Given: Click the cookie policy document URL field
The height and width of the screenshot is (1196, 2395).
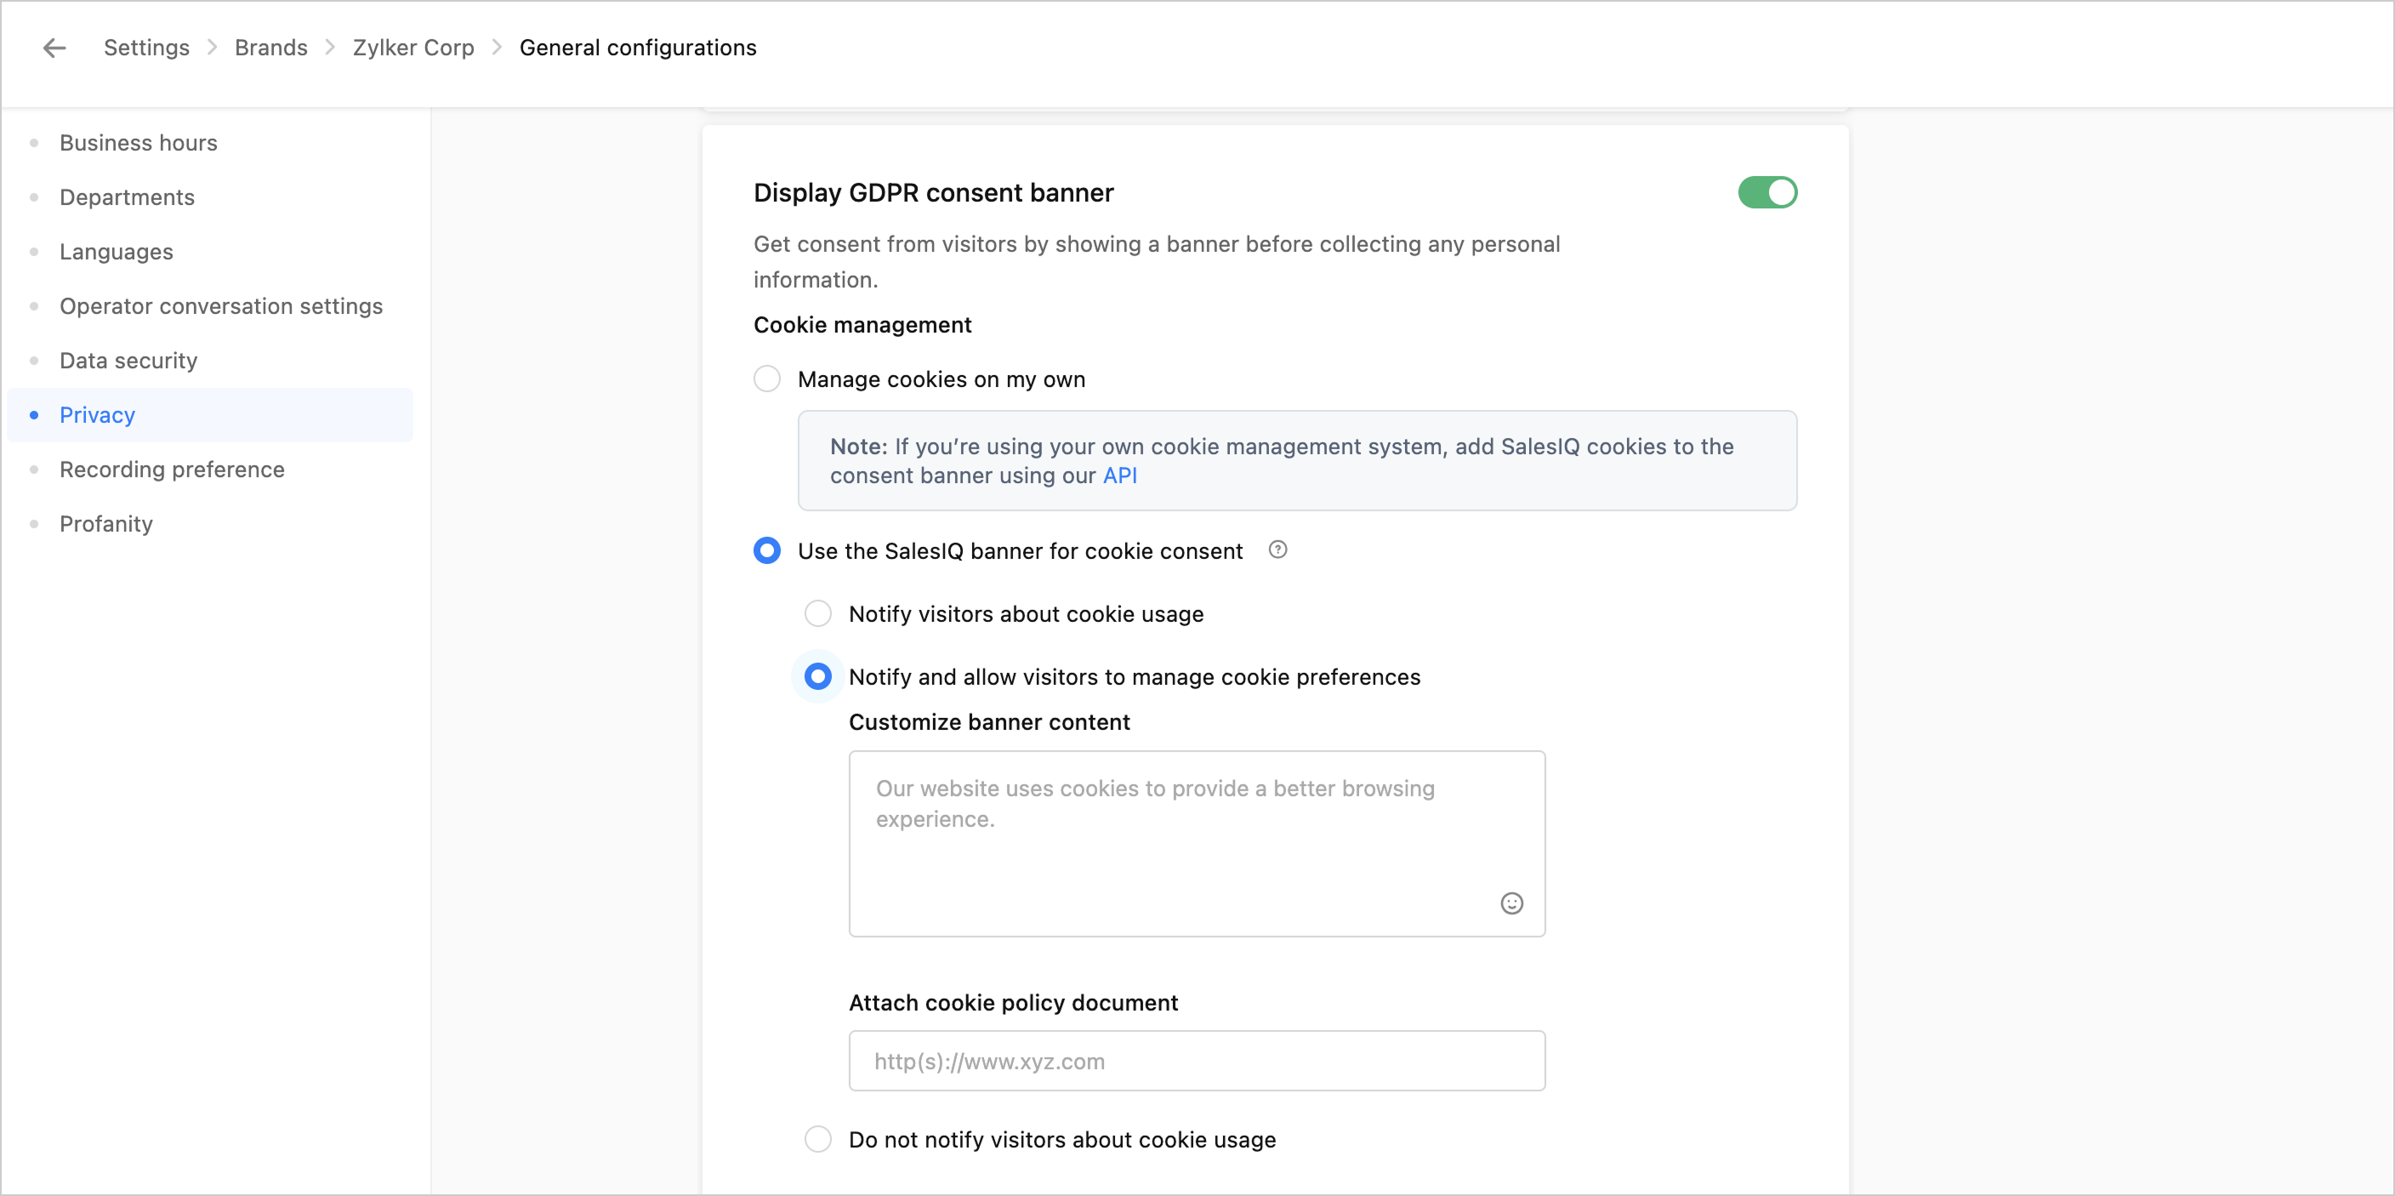Looking at the screenshot, I should [1196, 1061].
